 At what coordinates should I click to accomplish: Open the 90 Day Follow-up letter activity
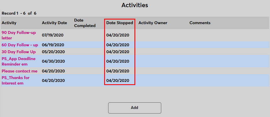click(x=19, y=35)
